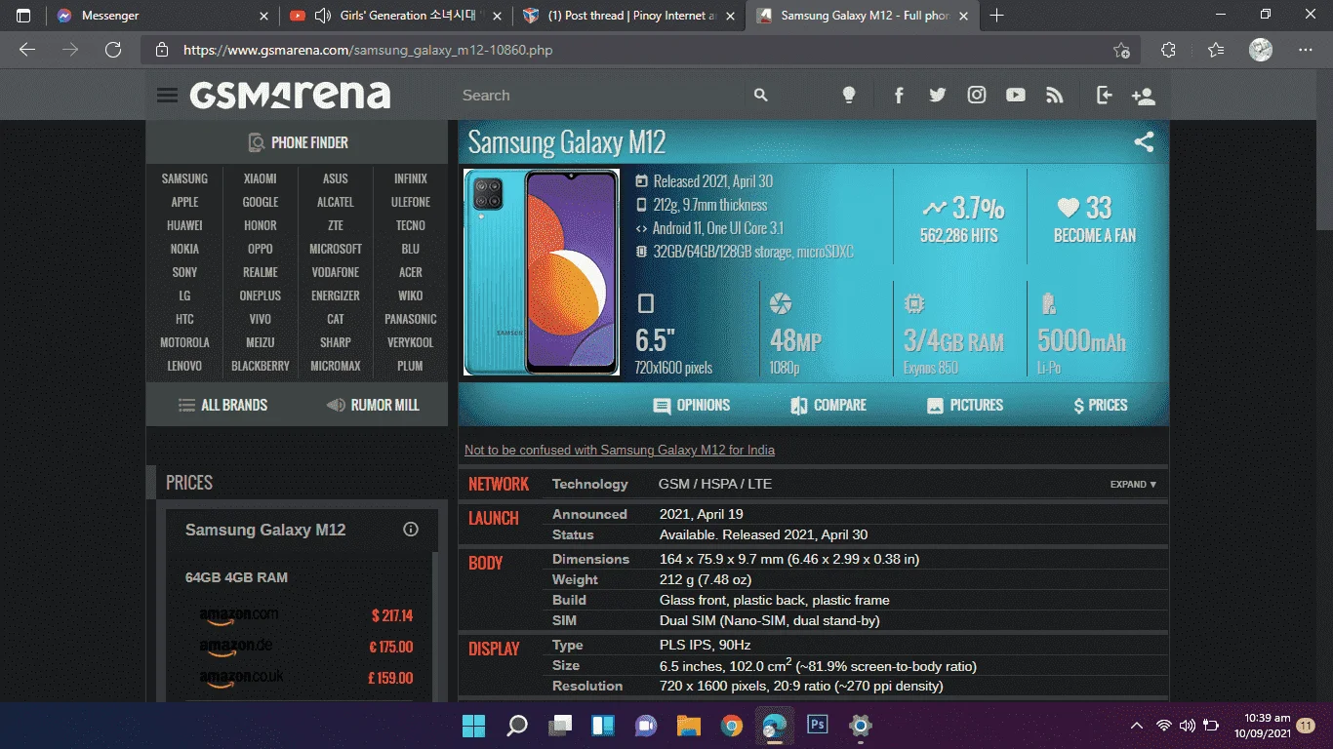Click the log in icon
This screenshot has height=749, width=1333.
(x=1104, y=96)
